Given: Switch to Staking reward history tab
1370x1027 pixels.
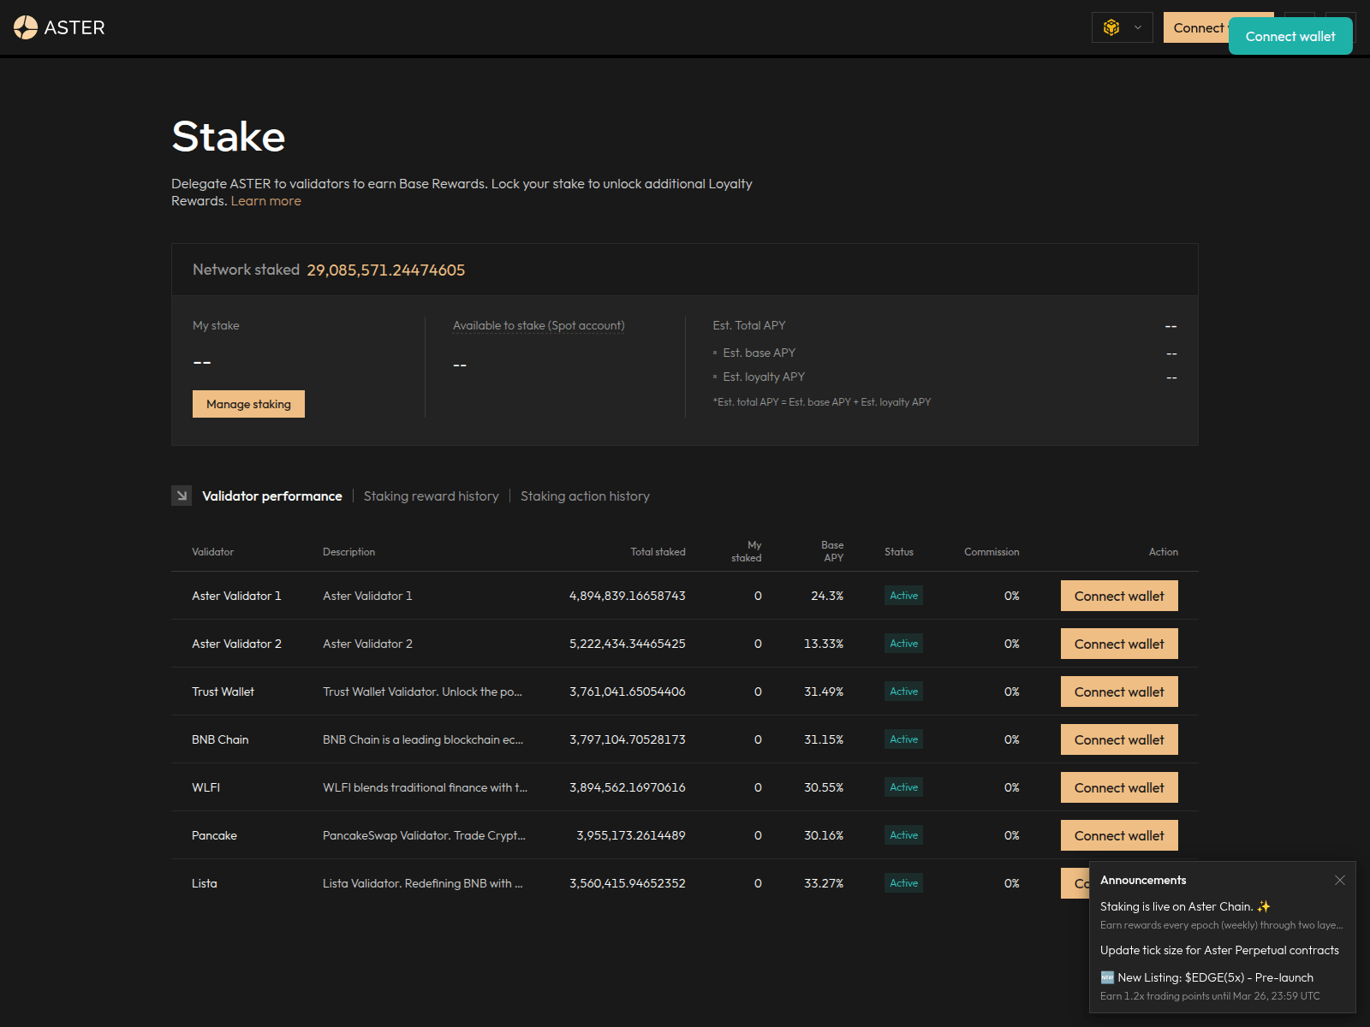Looking at the screenshot, I should pos(431,496).
